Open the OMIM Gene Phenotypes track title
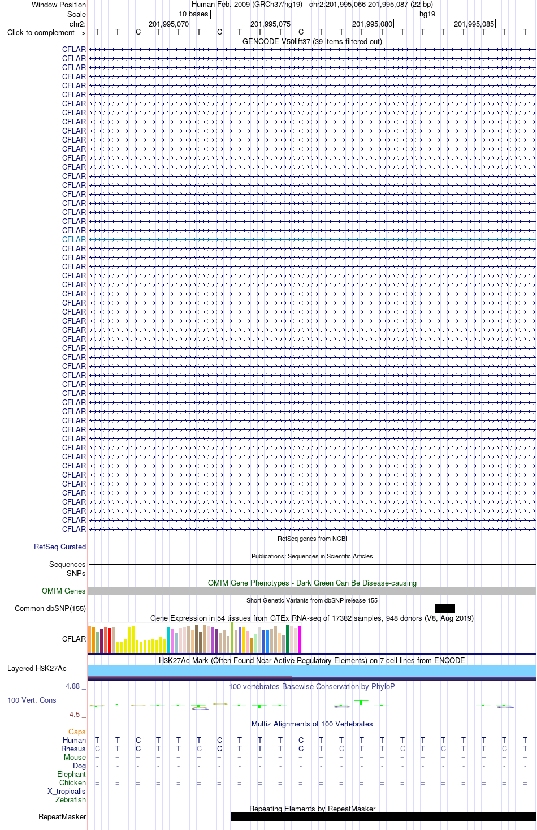Image resolution: width=537 pixels, height=830 pixels. point(312,583)
